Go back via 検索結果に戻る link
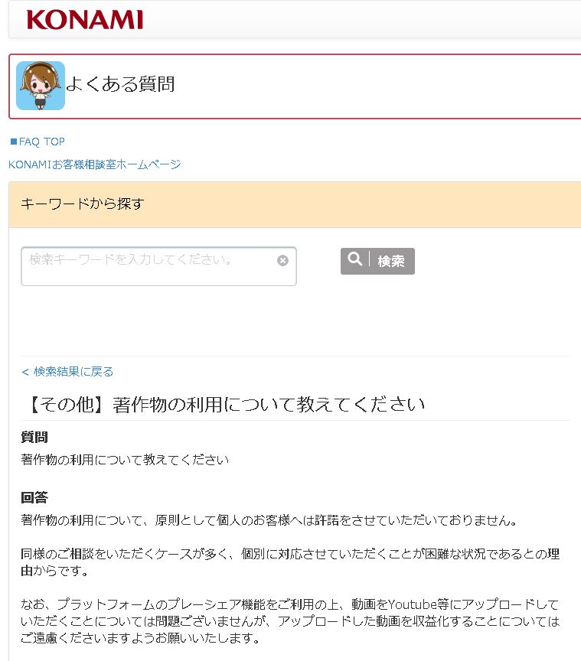This screenshot has width=581, height=661. (73, 372)
